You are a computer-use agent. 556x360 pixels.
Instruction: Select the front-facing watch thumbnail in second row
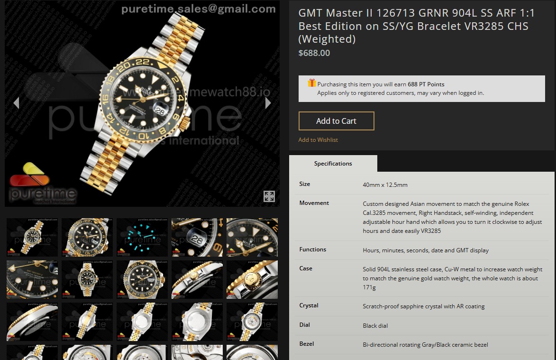coord(87,279)
